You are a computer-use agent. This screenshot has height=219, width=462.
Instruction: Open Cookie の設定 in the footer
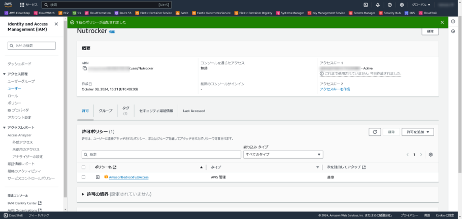[445, 215]
